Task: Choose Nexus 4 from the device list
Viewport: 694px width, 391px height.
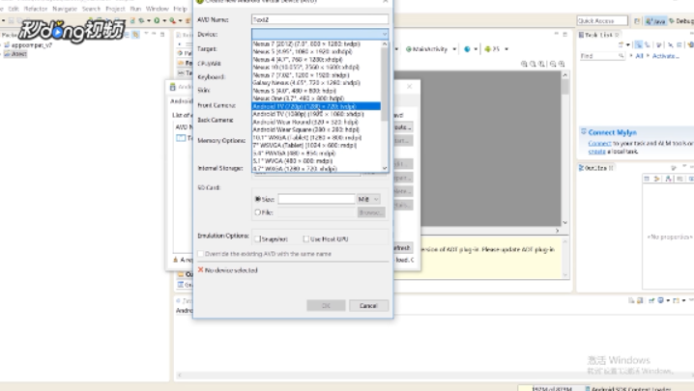Action: [x=316, y=59]
